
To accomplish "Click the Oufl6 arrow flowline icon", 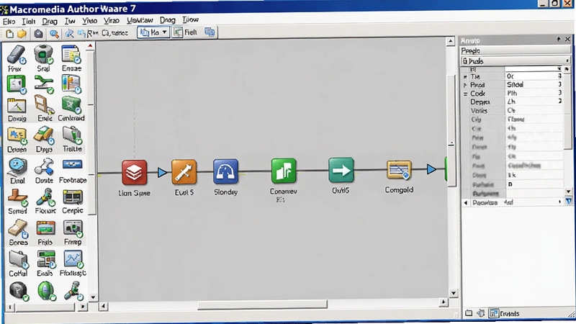I will coord(341,170).
